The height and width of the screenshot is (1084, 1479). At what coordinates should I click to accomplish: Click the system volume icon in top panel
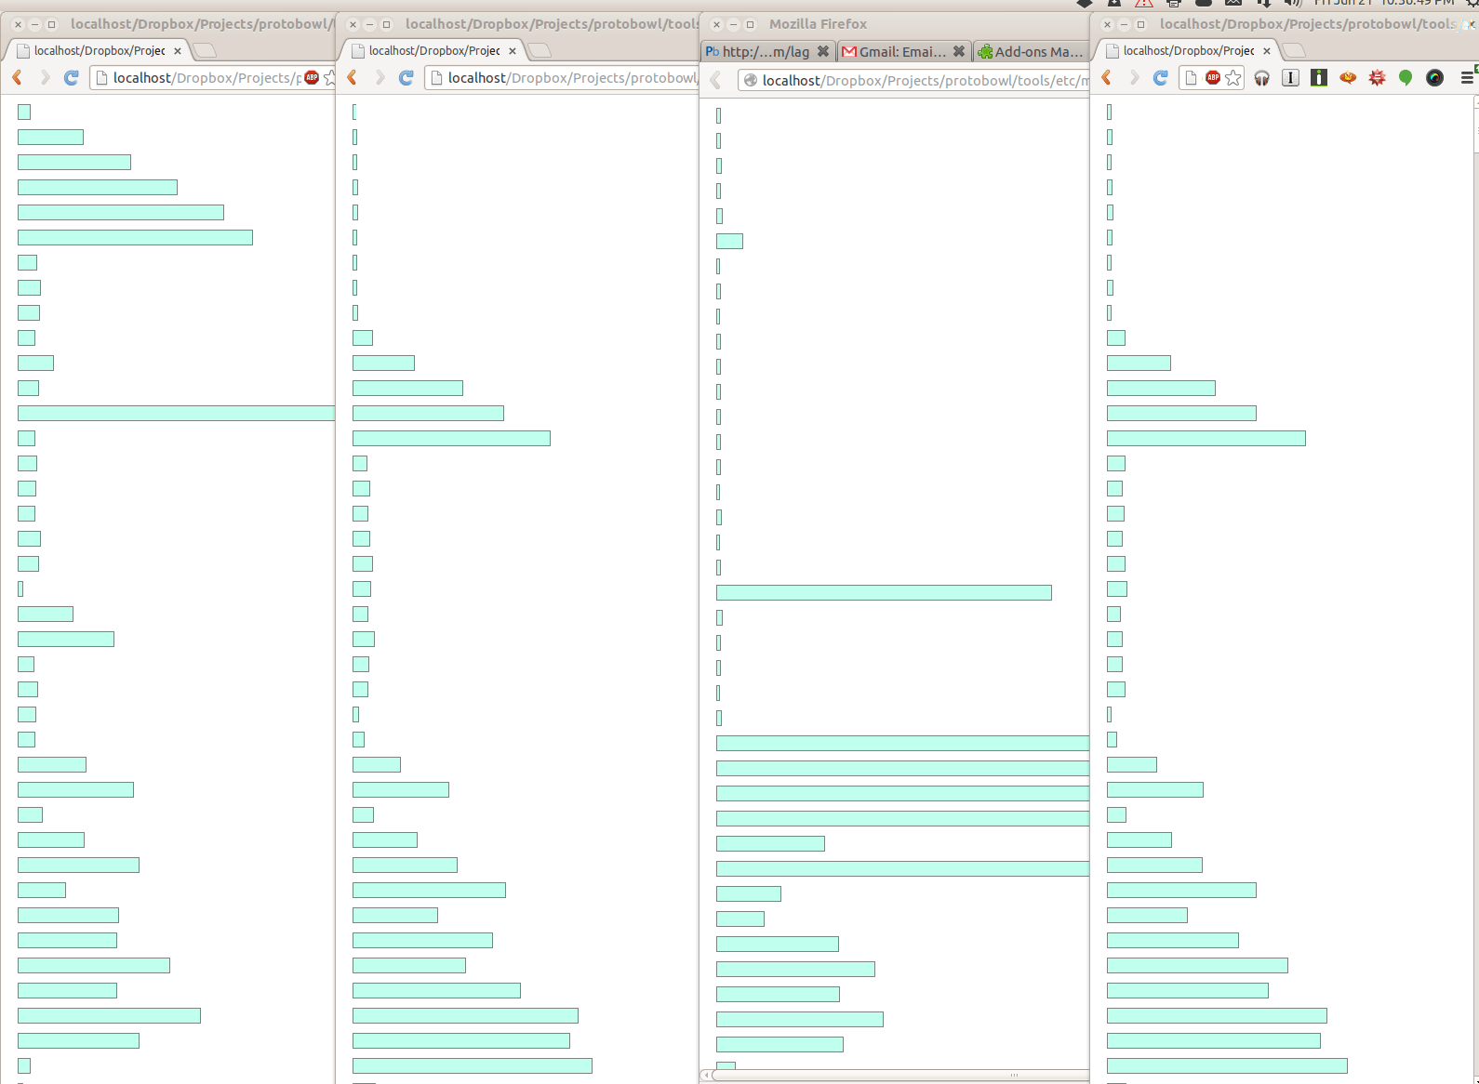(1292, 3)
